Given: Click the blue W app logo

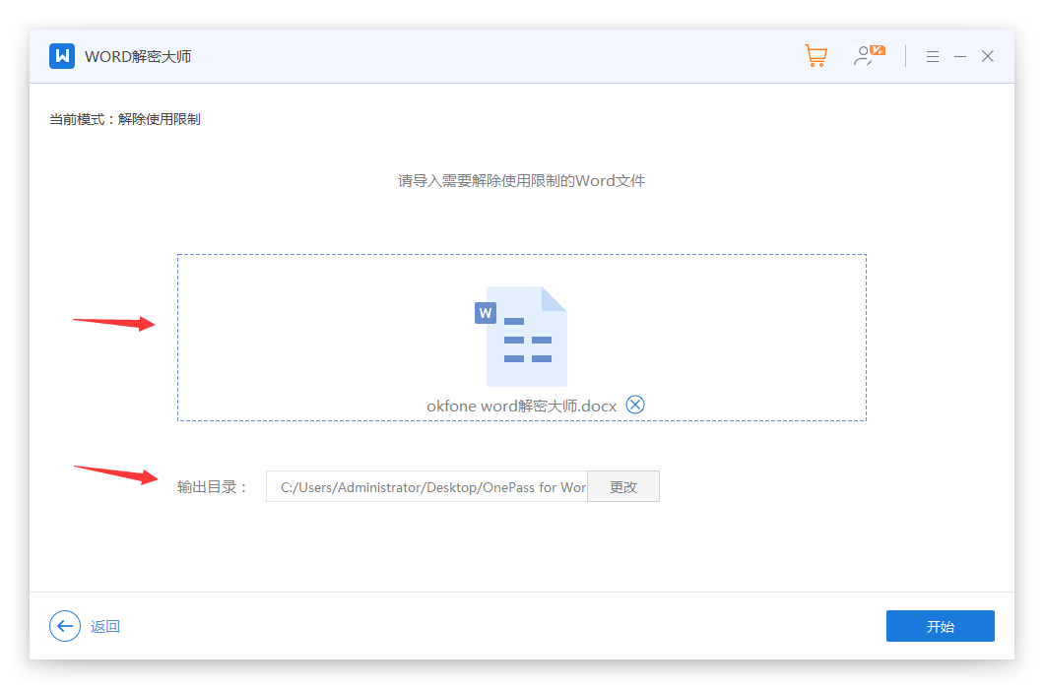Looking at the screenshot, I should pos(62,56).
